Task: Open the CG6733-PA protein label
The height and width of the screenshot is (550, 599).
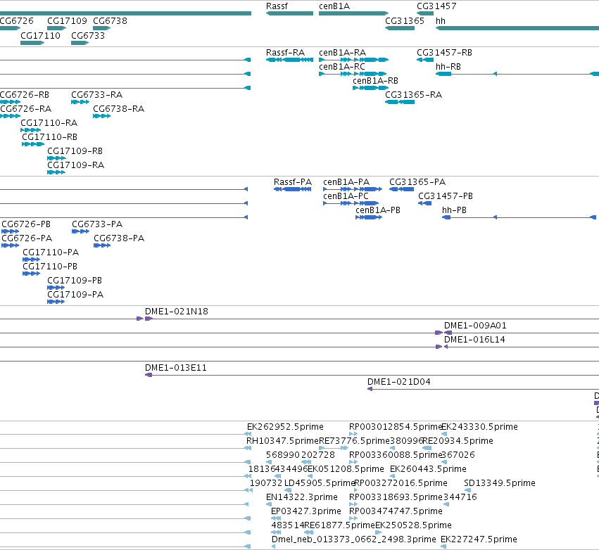Action: (97, 224)
